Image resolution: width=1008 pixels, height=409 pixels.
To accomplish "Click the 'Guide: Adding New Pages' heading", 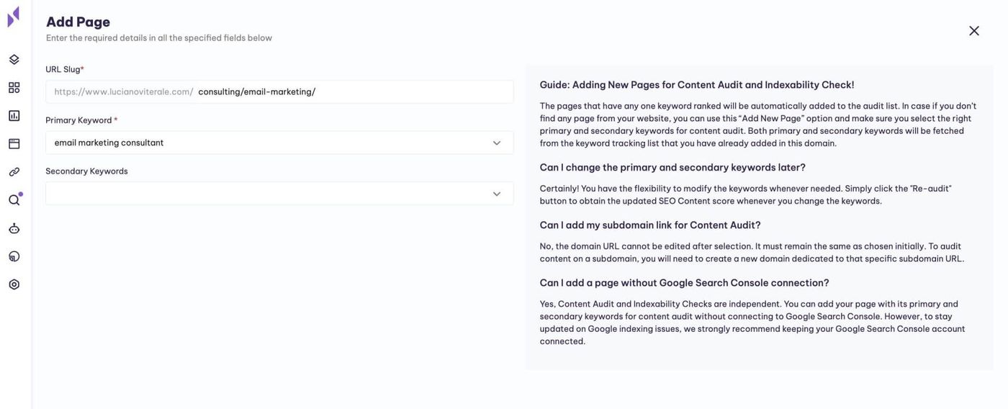I will point(697,85).
